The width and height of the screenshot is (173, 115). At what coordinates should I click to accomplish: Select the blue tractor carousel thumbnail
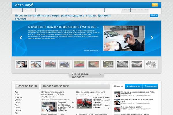65,64
